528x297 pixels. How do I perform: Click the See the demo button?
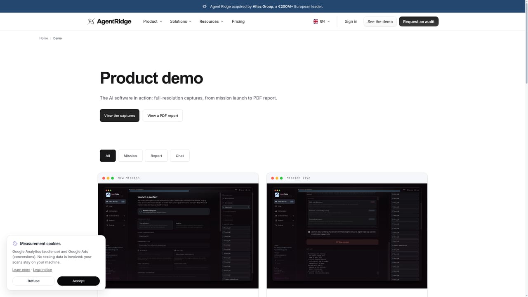click(x=380, y=21)
